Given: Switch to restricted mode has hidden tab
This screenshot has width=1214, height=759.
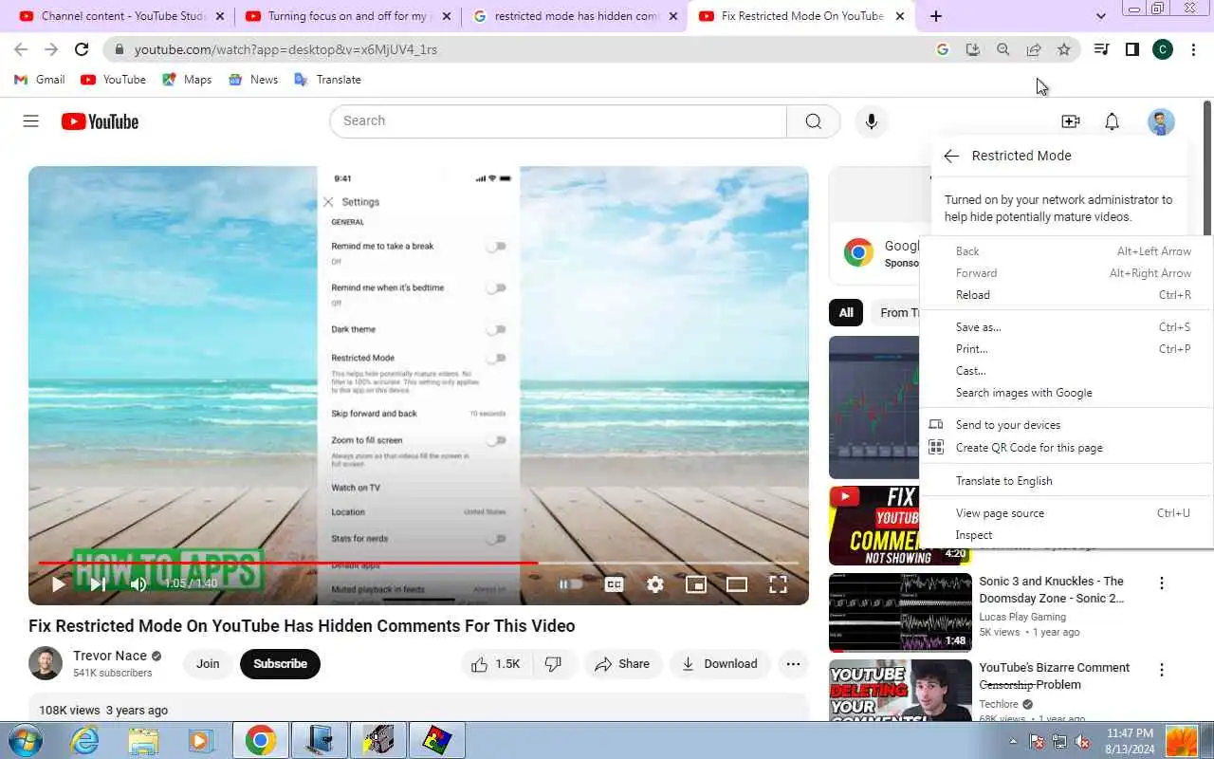Looking at the screenshot, I should pos(574,16).
